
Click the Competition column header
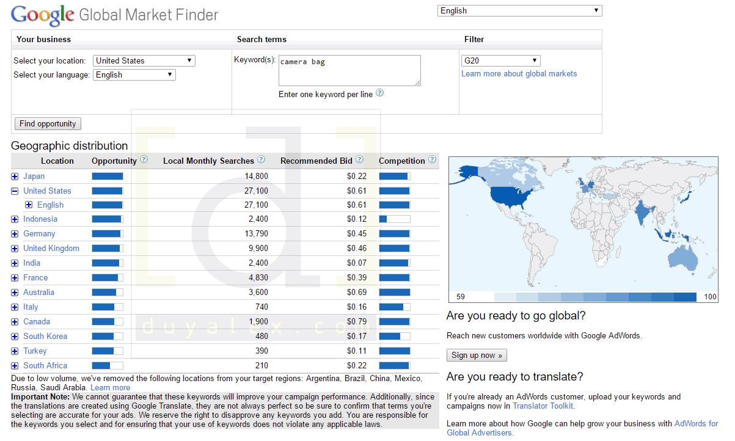[402, 161]
